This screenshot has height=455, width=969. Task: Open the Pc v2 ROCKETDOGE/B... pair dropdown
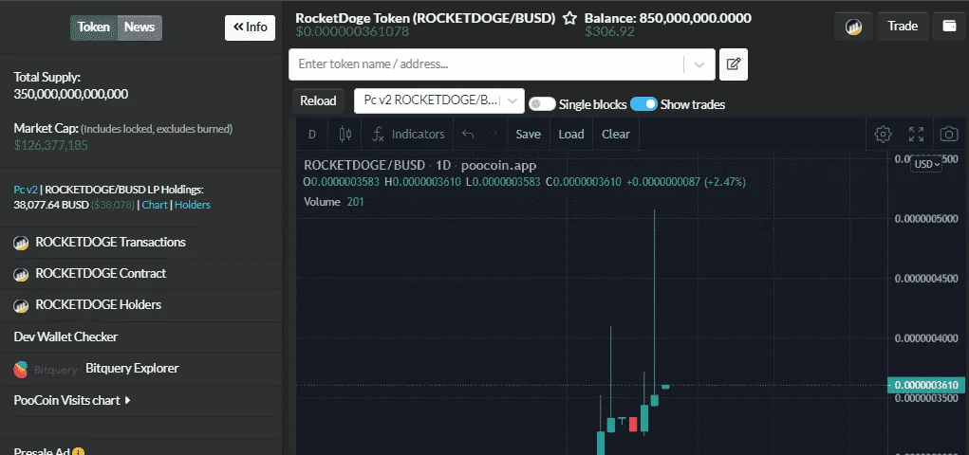point(438,100)
